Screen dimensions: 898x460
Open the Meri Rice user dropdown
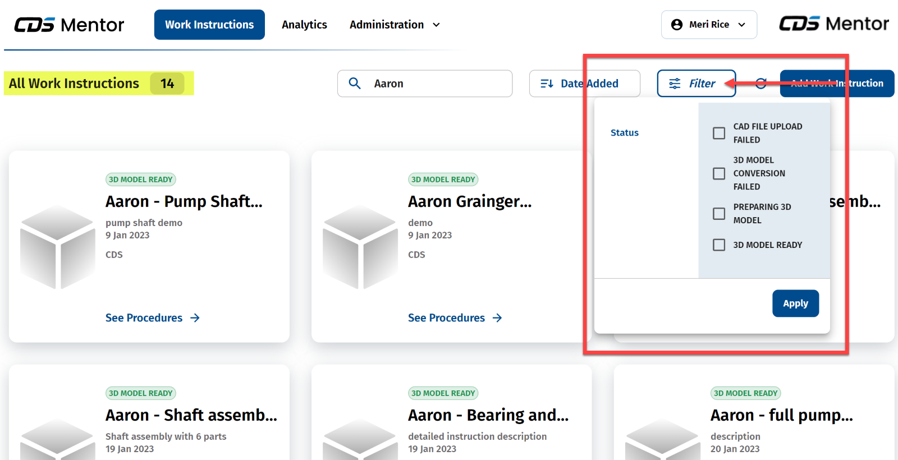pos(709,25)
